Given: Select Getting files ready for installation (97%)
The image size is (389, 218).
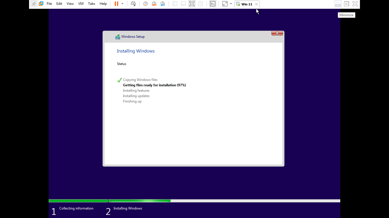Looking at the screenshot, I should (154, 85).
